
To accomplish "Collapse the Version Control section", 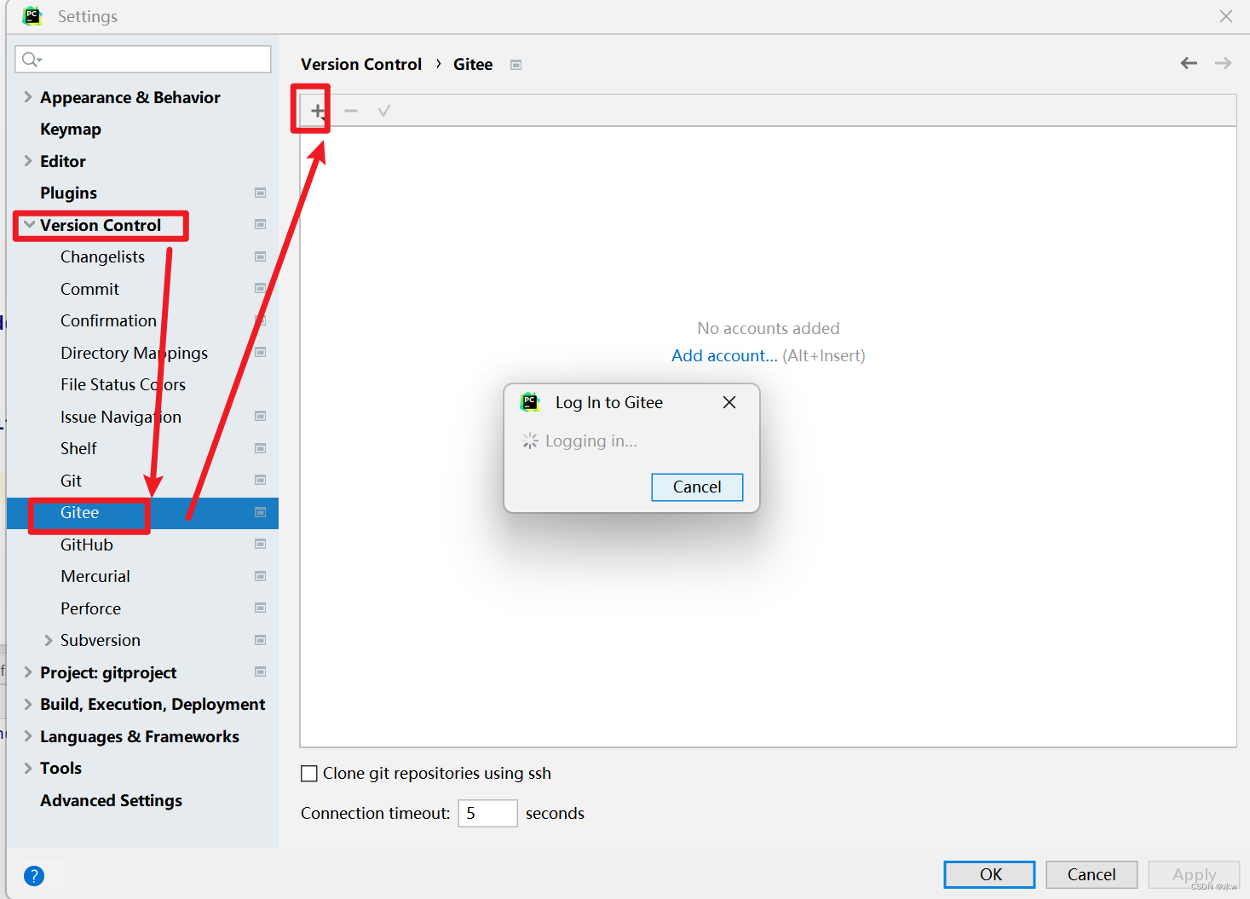I will (x=29, y=225).
